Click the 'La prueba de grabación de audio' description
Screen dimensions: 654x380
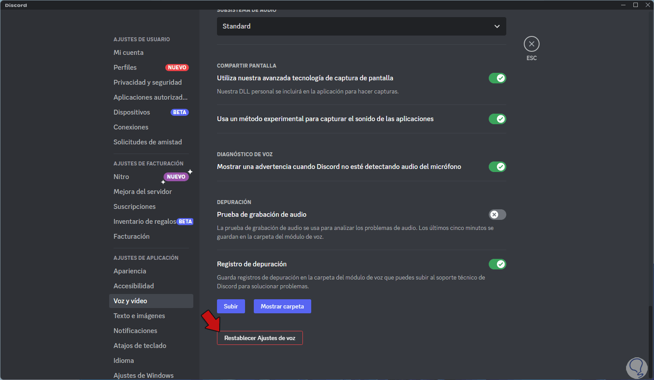(355, 233)
